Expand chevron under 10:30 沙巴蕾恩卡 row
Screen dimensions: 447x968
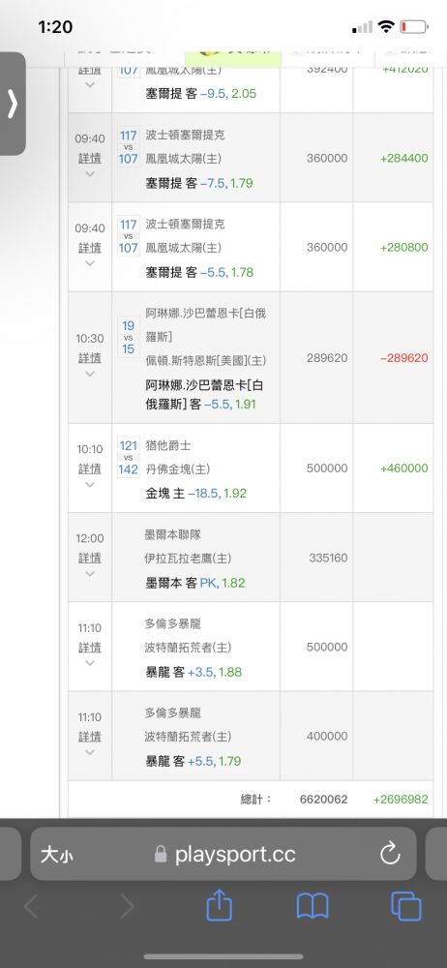point(90,374)
